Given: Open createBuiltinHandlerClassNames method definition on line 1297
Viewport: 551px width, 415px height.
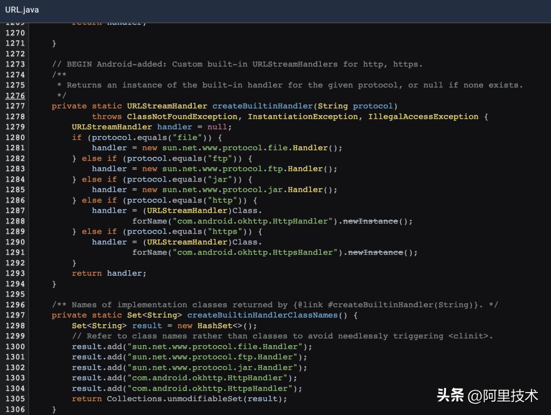Looking at the screenshot, I should 262,315.
